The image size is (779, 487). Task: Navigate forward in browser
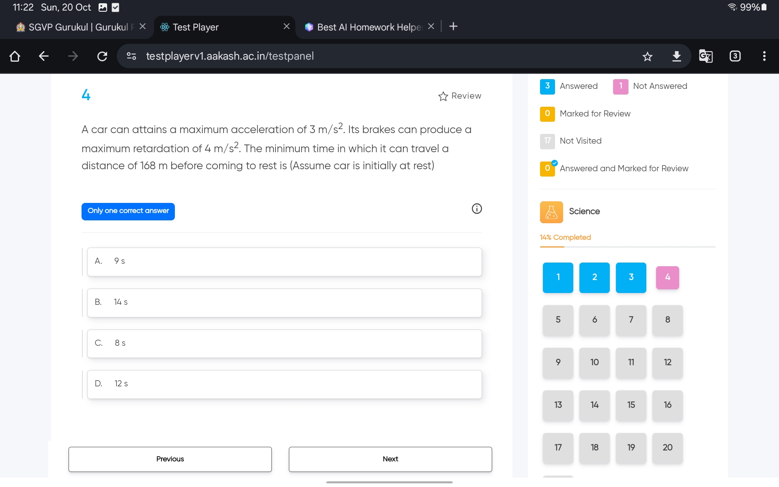(73, 56)
